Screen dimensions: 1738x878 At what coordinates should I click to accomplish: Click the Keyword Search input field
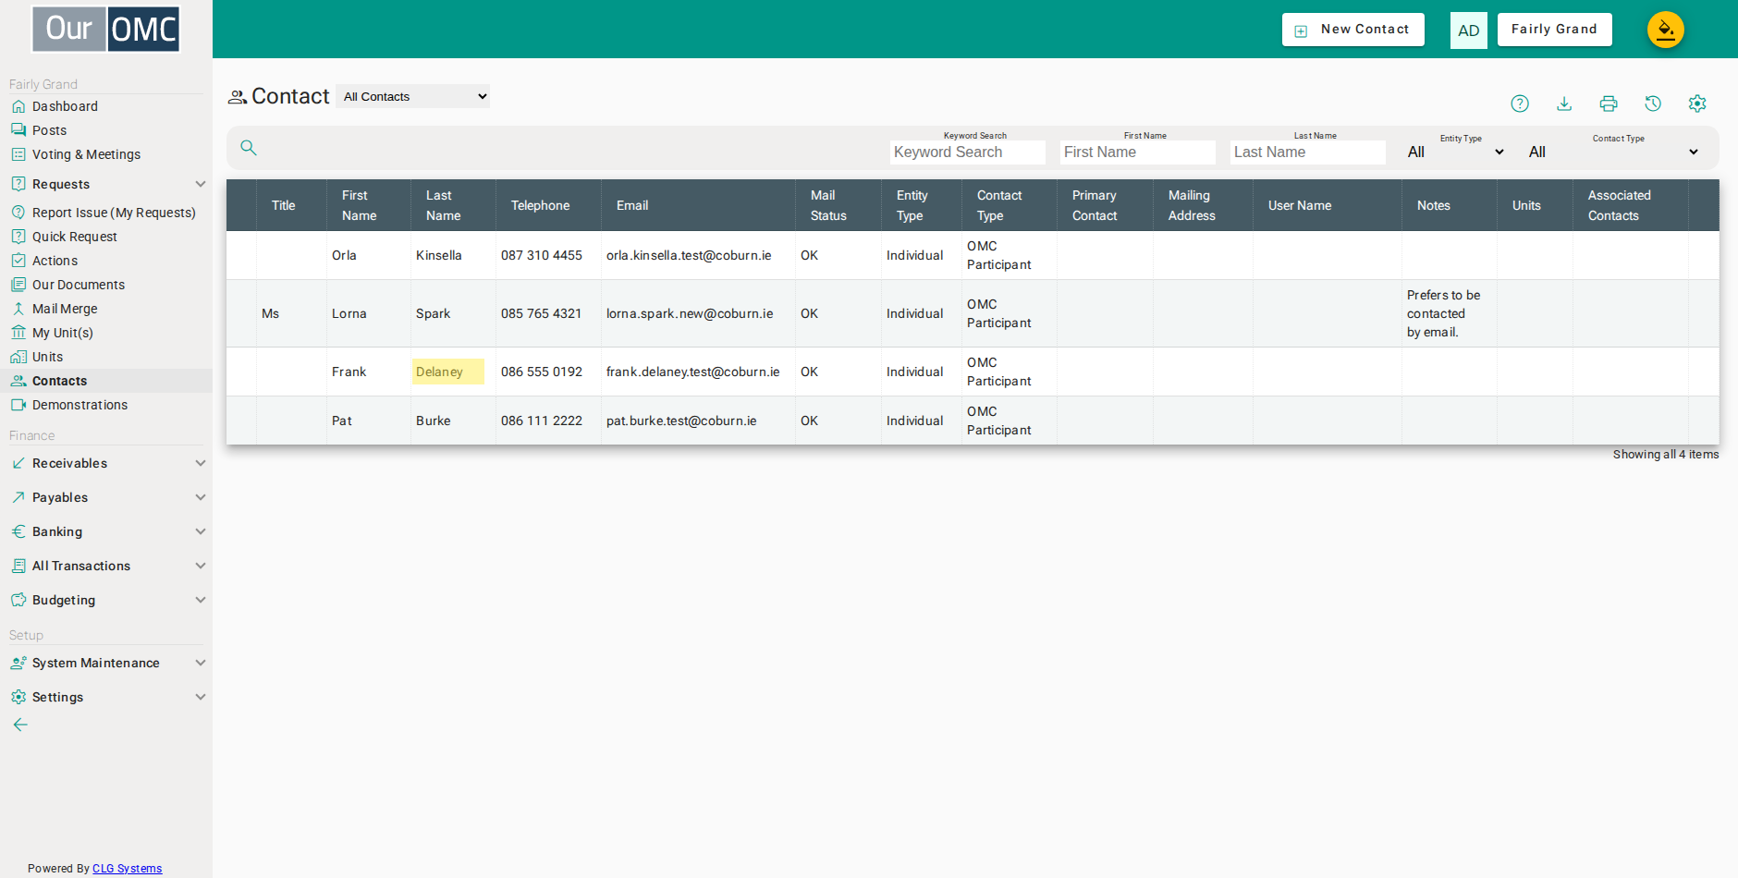(967, 152)
